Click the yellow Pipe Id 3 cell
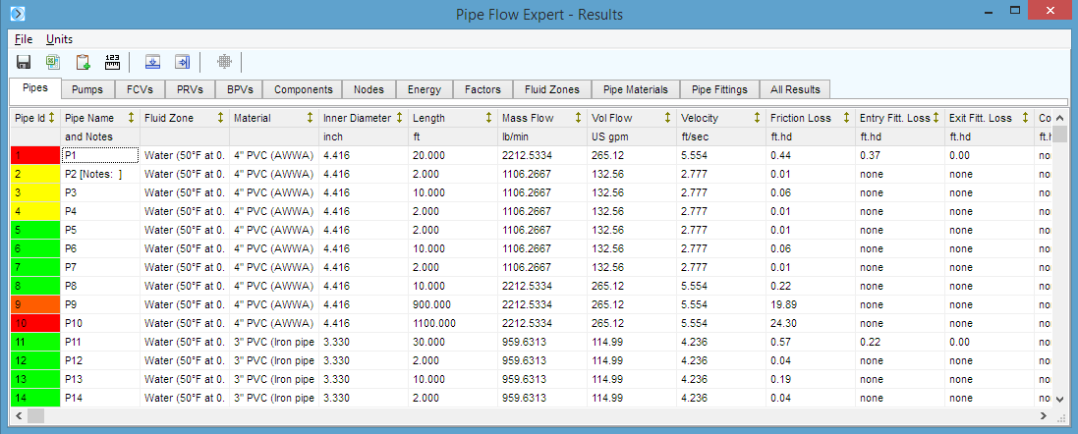 click(35, 193)
